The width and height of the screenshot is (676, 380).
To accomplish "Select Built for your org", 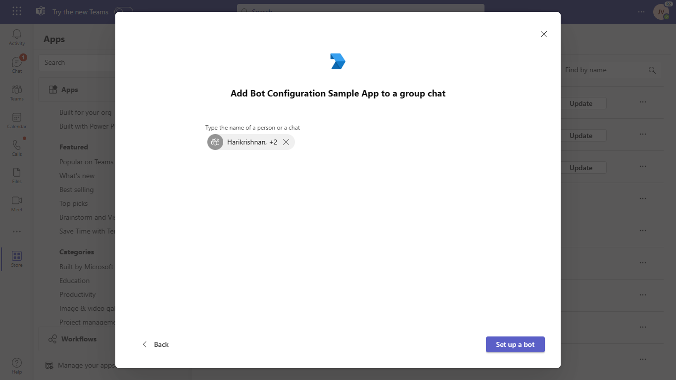I will coord(86,112).
